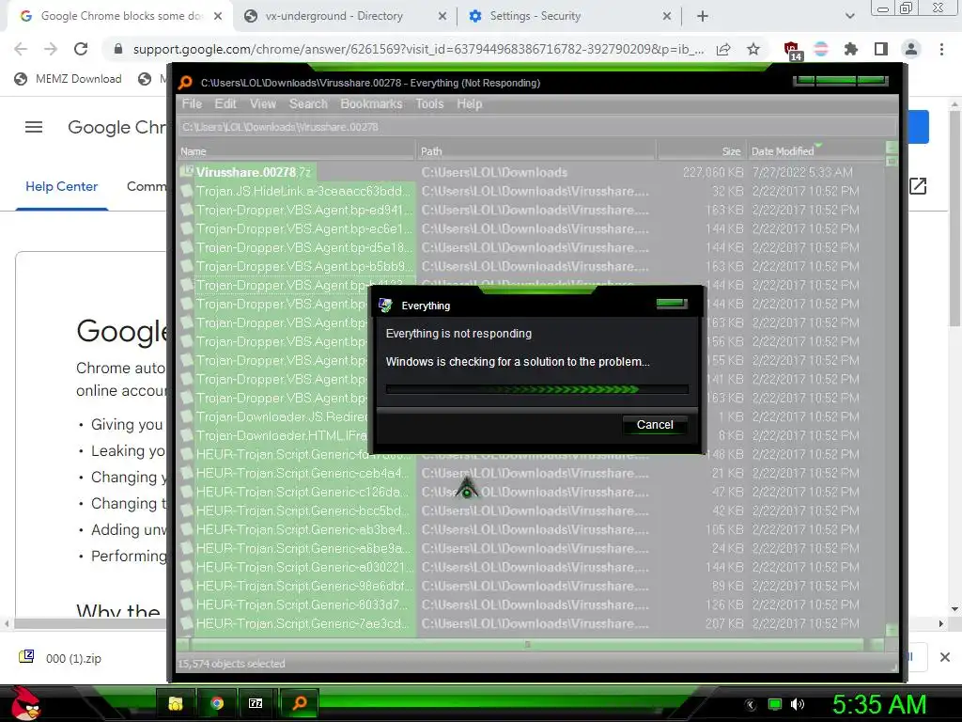962x722 pixels.
Task: Bookmark this page with star icon
Action: pyautogui.click(x=753, y=49)
